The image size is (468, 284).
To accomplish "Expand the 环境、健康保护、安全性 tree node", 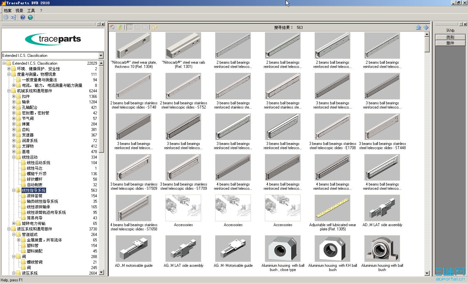I will [x=9, y=69].
